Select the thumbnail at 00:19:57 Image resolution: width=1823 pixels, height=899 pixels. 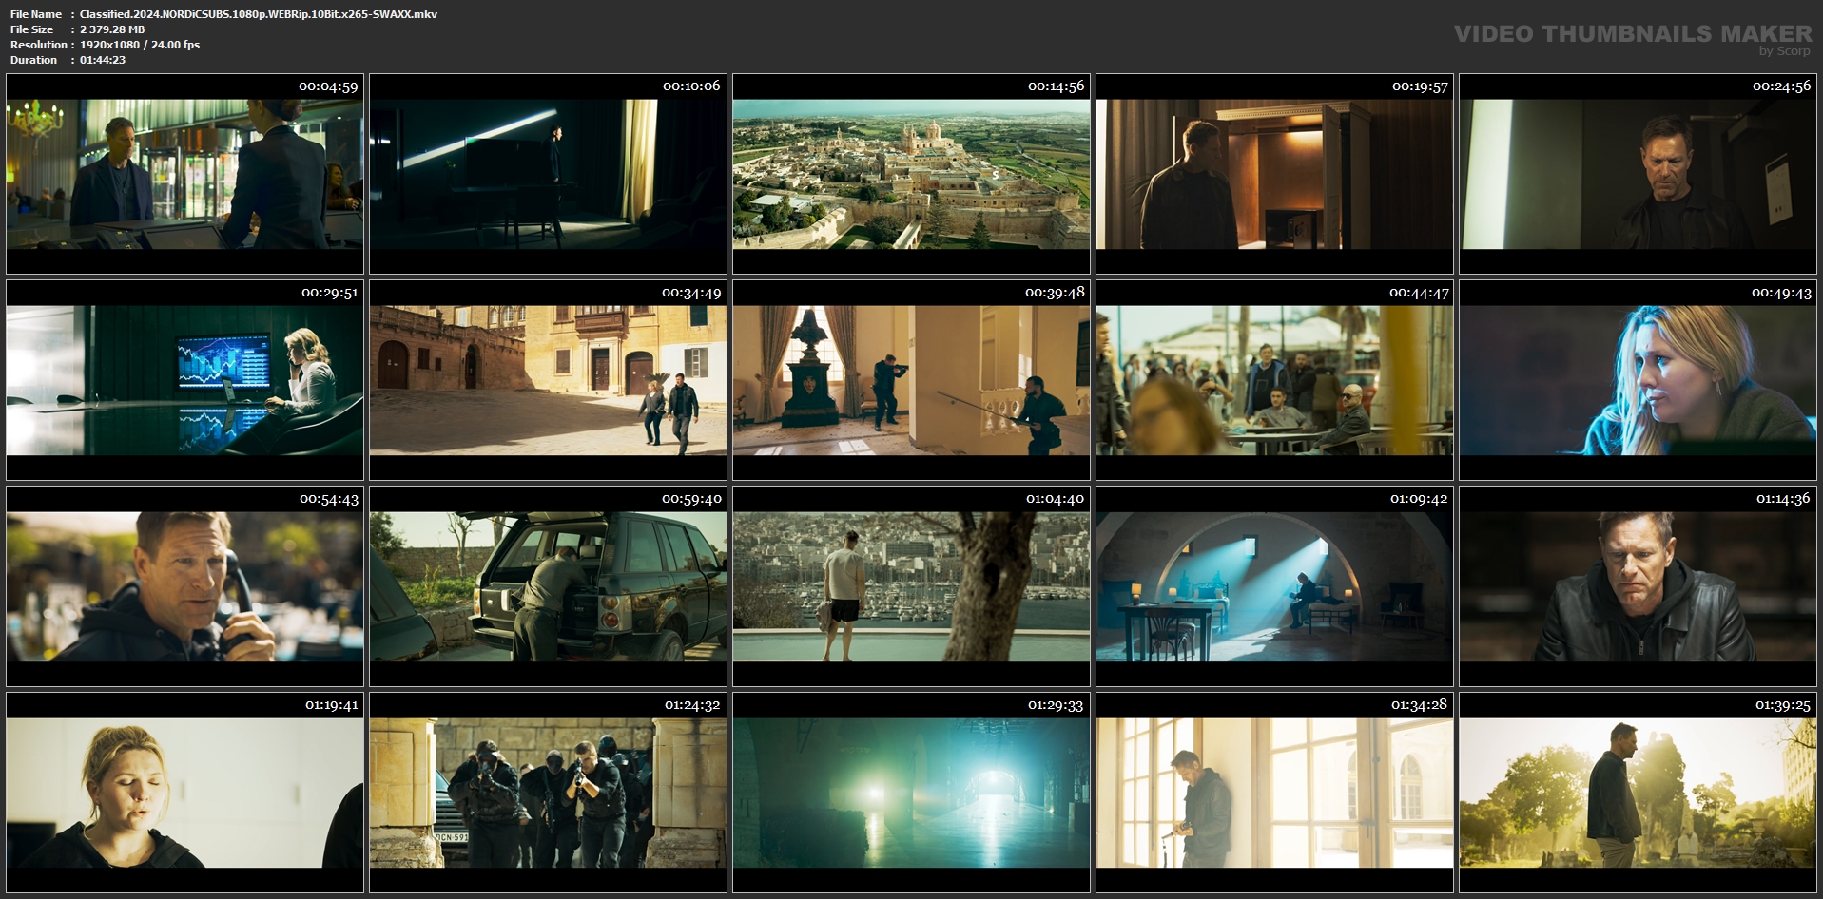[1274, 174]
